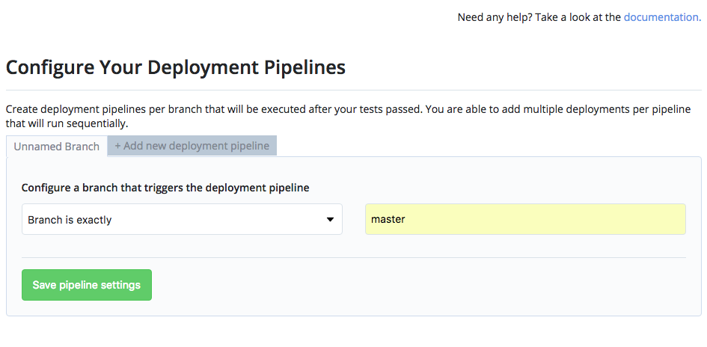Open the Branch is exactly dropdown
The image size is (707, 347).
click(x=182, y=220)
